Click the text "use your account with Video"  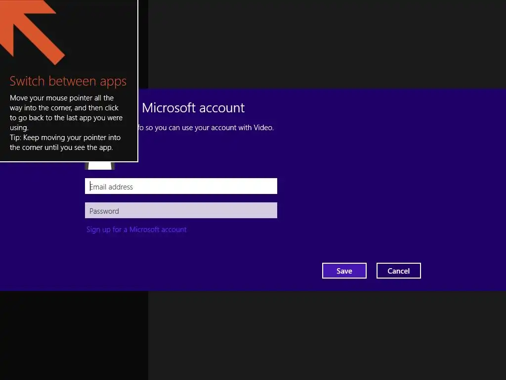pos(227,128)
